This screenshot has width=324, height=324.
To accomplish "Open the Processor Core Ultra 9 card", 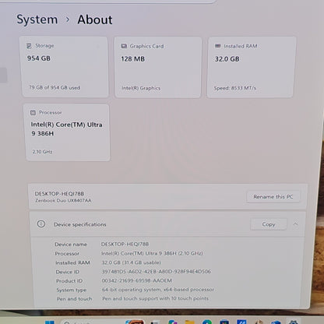I will (67, 132).
